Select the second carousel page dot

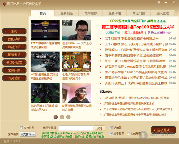point(62,117)
